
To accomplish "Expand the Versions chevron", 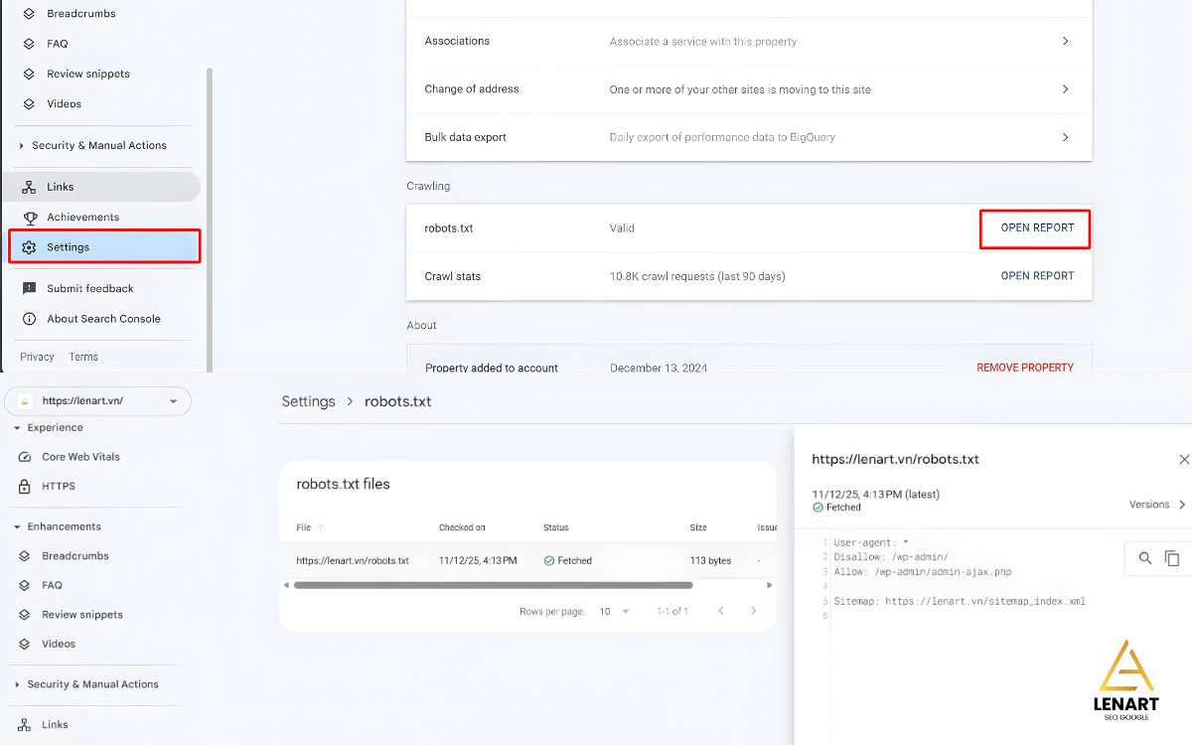I will tap(1181, 505).
